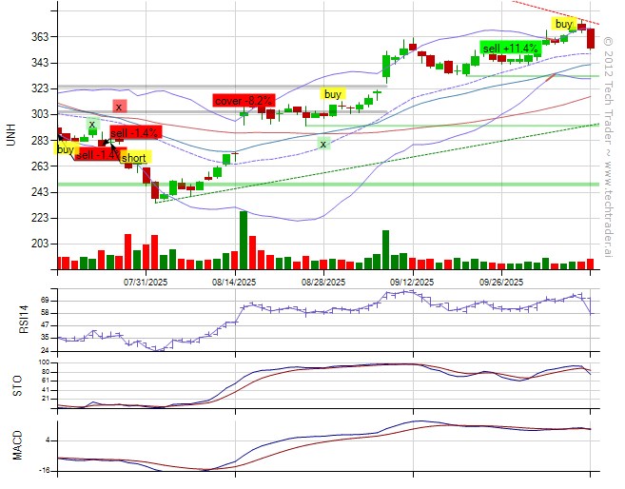Click the 'buy' marker just right of 'cover -8.2%'
Viewport: 625px width, 489px height.
(332, 94)
